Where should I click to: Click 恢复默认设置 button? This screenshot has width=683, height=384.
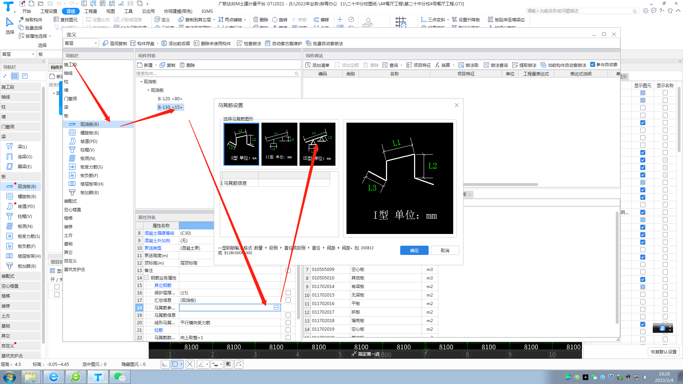point(664,352)
